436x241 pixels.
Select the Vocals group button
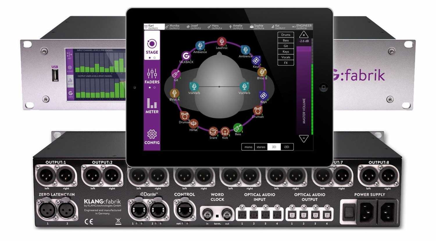pyautogui.click(x=285, y=57)
